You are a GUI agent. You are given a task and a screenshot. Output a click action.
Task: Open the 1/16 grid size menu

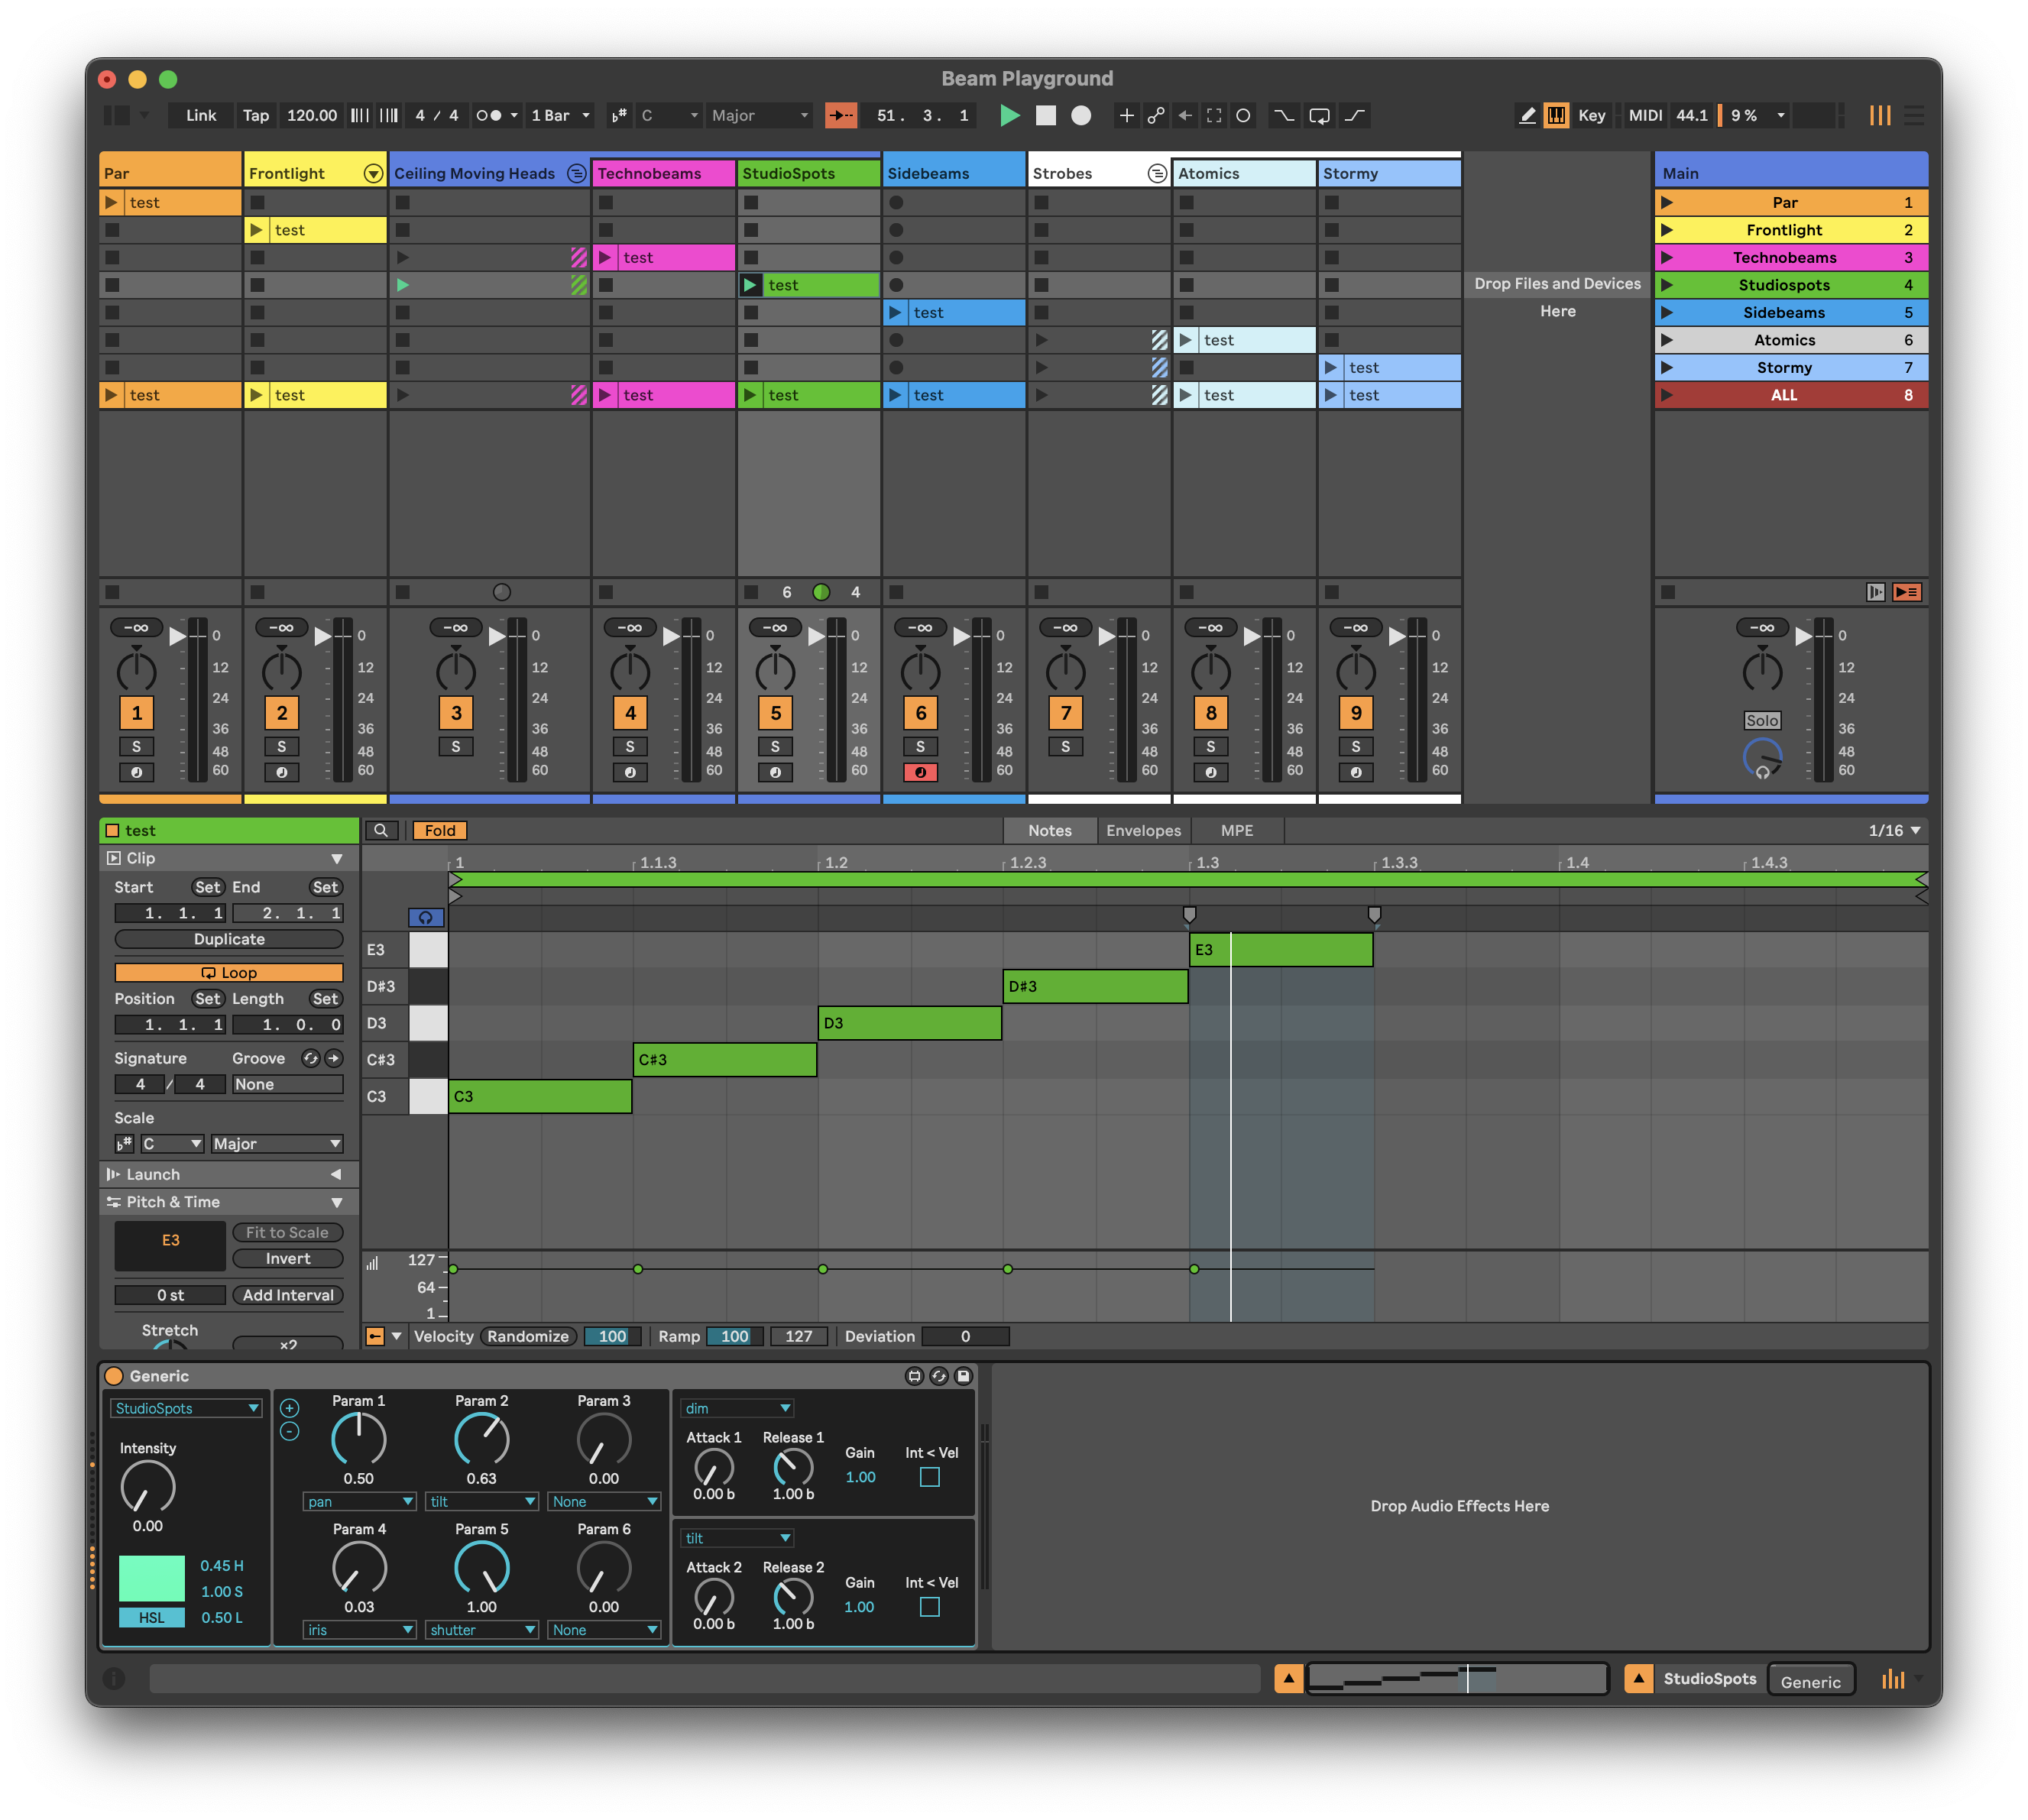point(1894,830)
